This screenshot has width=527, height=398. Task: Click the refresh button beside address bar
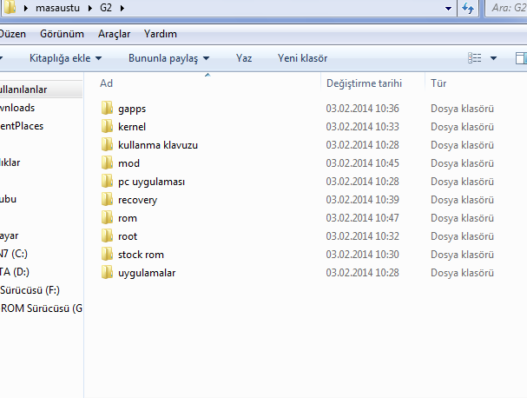(x=468, y=8)
